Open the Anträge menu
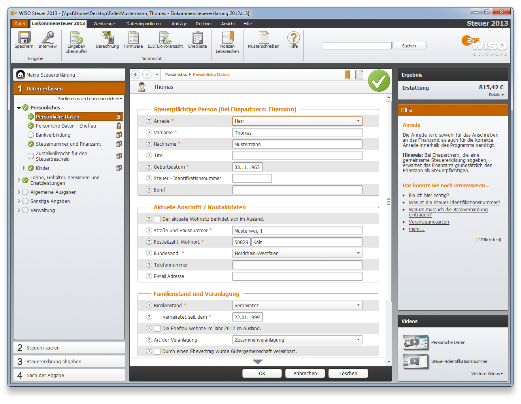This screenshot has width=521, height=404. click(179, 24)
